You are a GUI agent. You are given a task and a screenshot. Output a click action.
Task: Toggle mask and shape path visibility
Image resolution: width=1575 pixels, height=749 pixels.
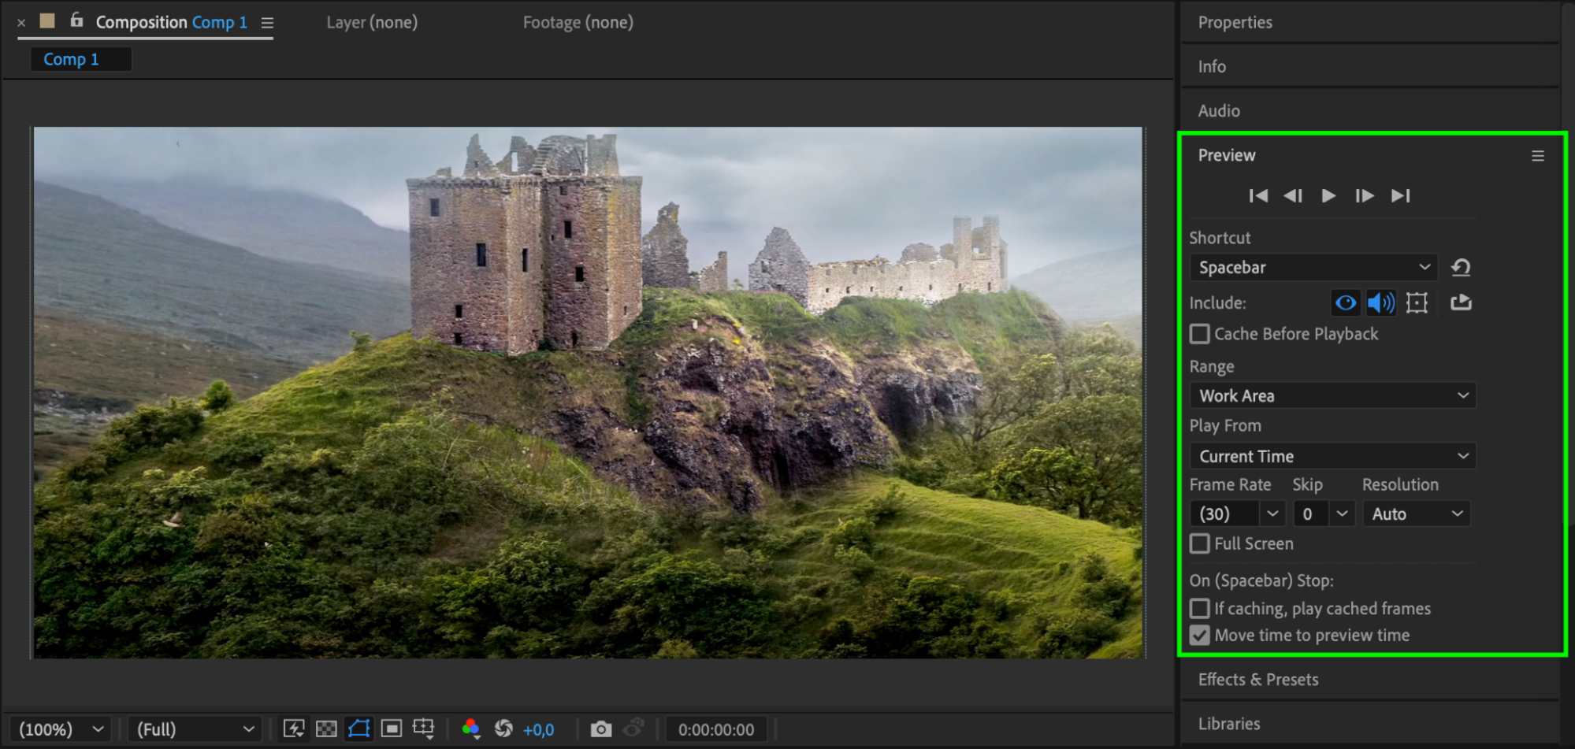click(x=359, y=729)
